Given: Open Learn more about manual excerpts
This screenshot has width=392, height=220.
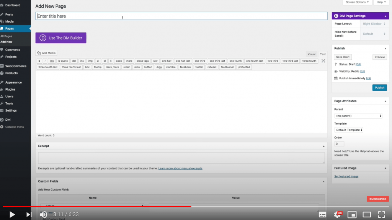Looking at the screenshot, I should (180, 168).
